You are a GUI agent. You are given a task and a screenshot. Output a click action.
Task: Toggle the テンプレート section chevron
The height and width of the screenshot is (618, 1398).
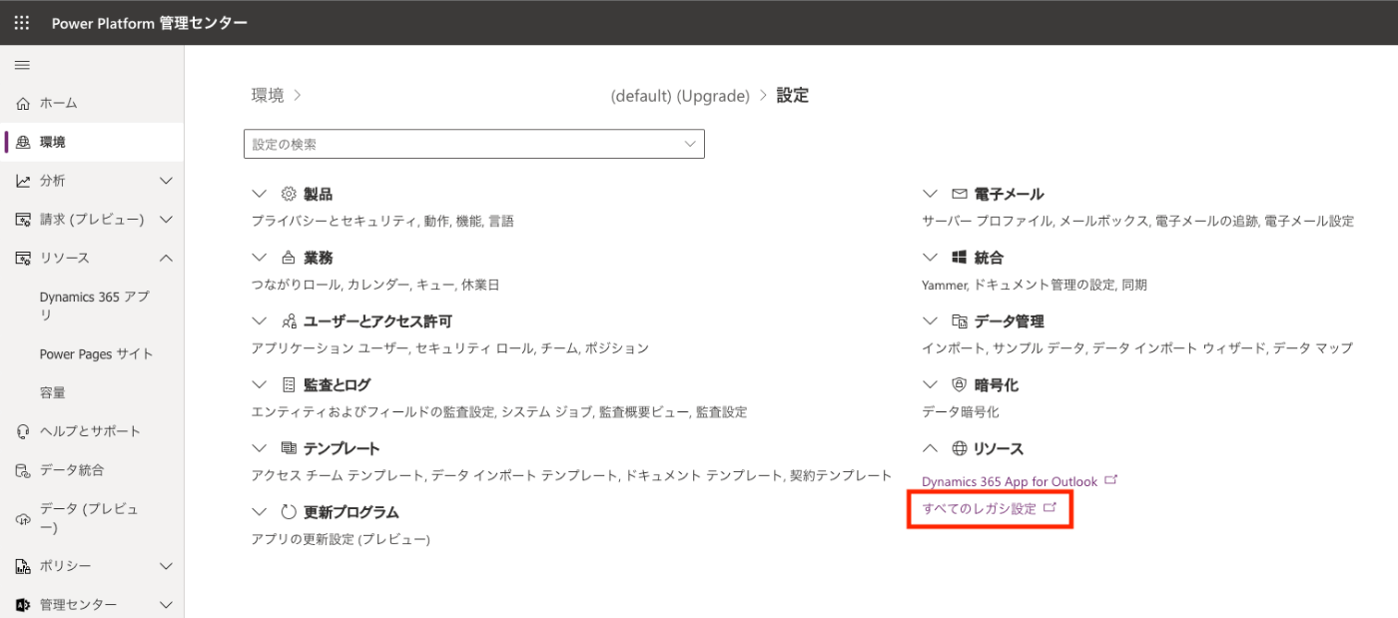point(260,448)
